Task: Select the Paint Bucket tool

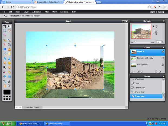Action: click(x=9, y=44)
